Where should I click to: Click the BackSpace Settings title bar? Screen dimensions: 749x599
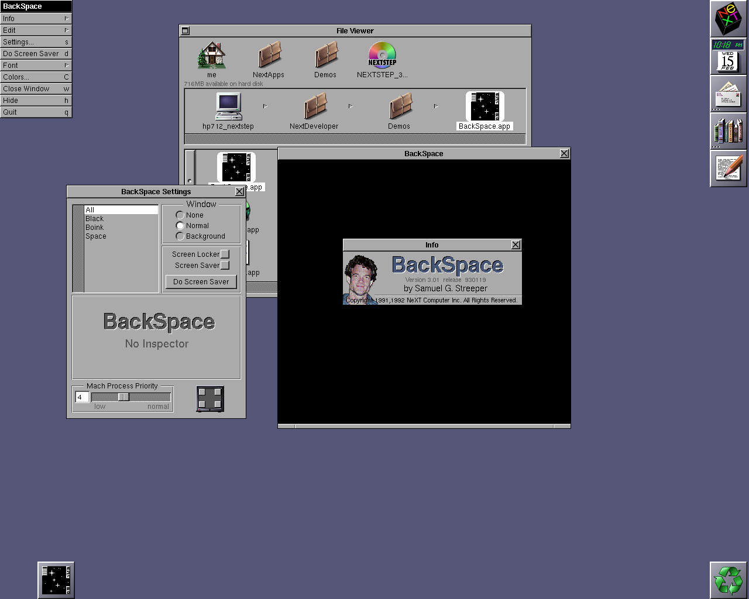click(156, 192)
